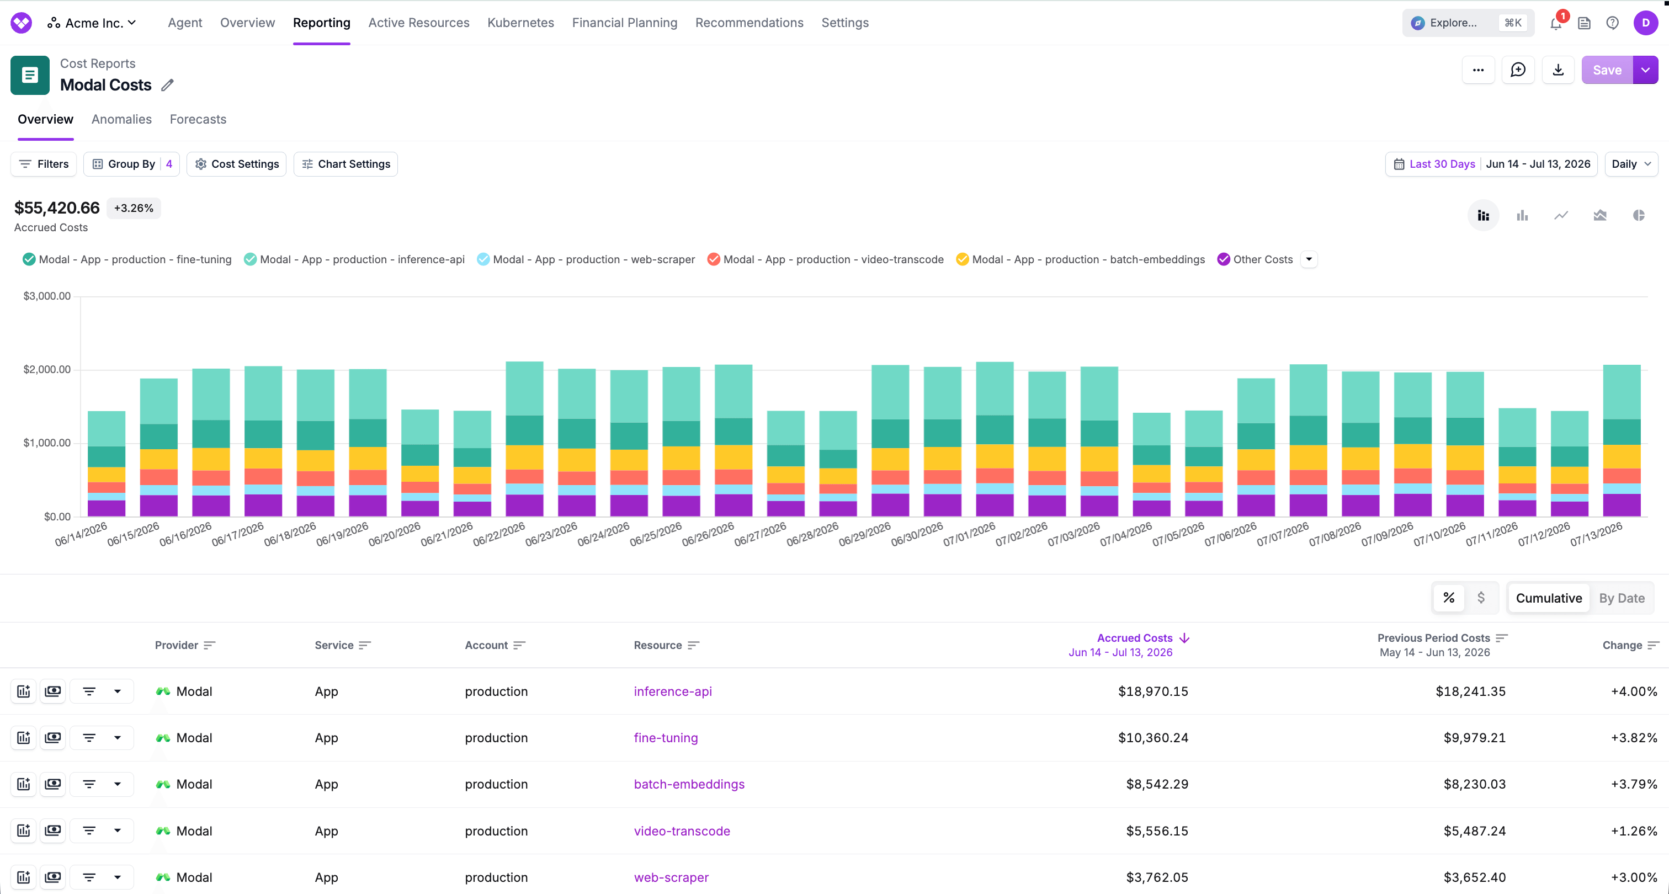
Task: Select the line chart view
Action: click(1561, 216)
